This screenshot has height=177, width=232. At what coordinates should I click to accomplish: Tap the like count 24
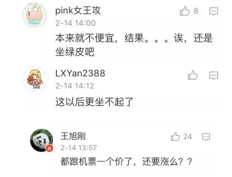coord(188,137)
